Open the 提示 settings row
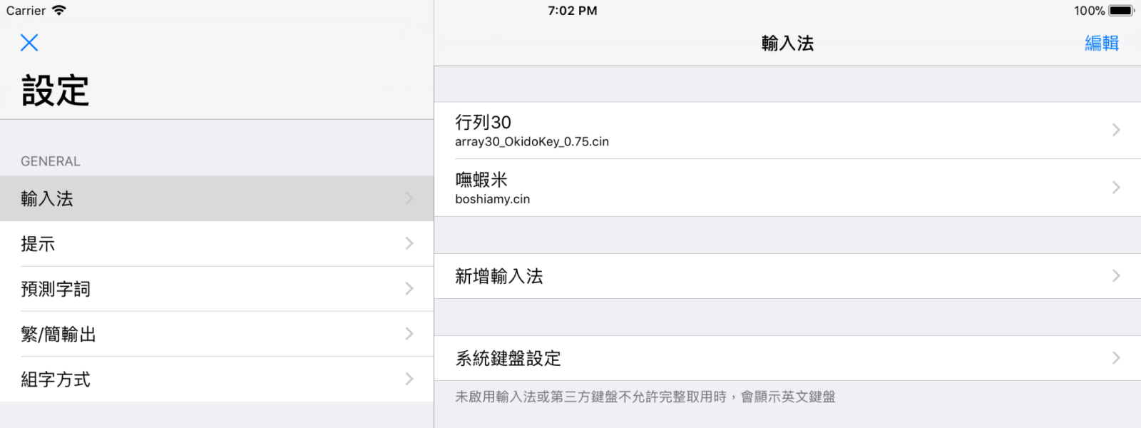Image resolution: width=1141 pixels, height=428 pixels. 217,244
